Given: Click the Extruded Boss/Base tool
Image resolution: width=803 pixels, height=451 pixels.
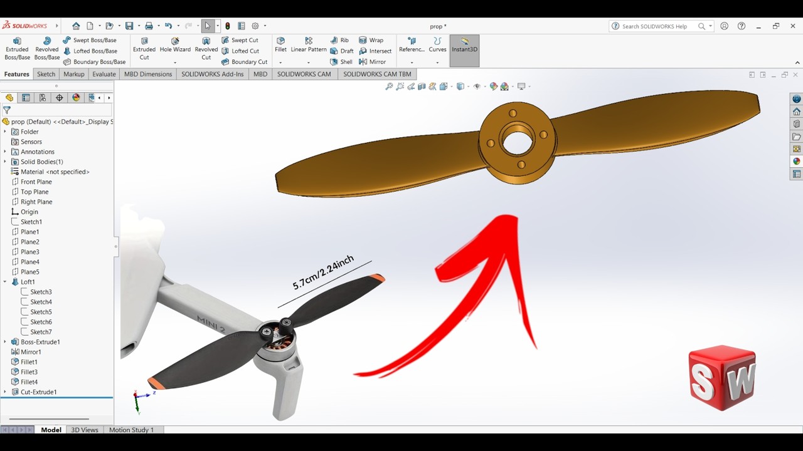Looking at the screenshot, I should tap(17, 48).
